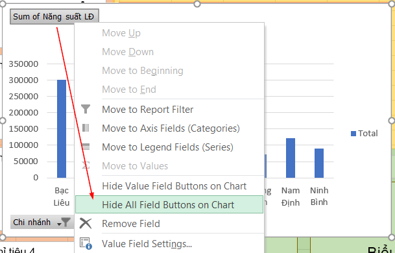Select Hide All Field Buttons on Chart
395x253 pixels.
(169, 204)
